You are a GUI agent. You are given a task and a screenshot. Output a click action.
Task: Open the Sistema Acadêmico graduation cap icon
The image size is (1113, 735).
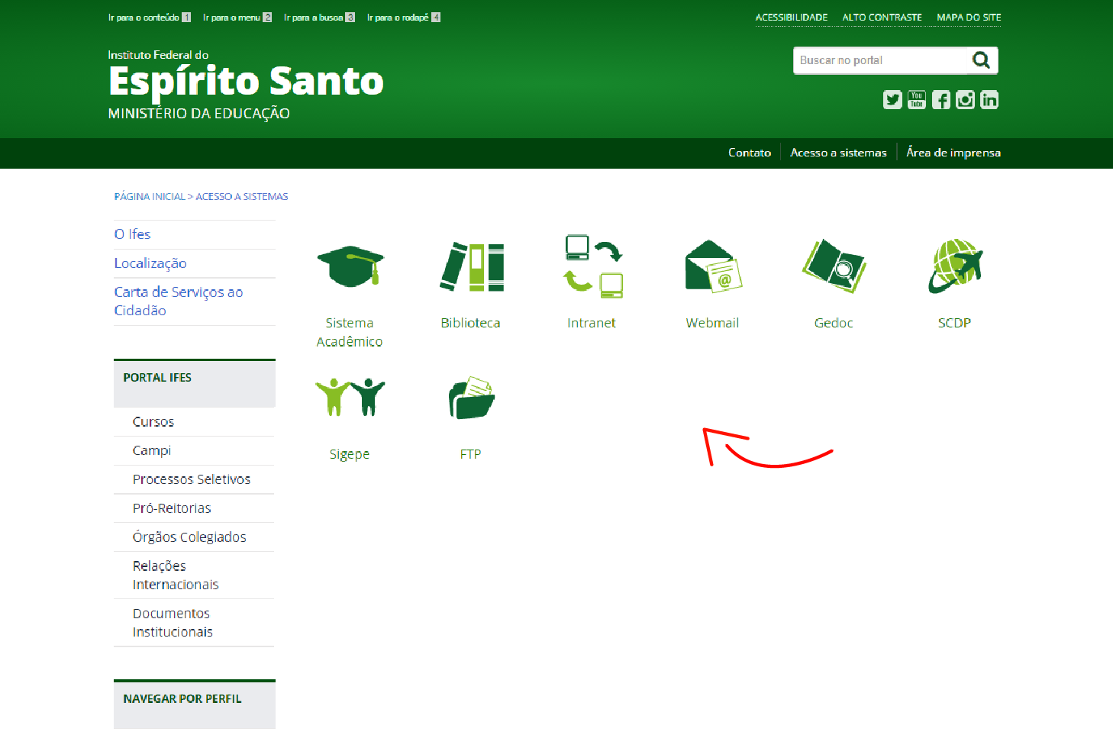coord(350,266)
